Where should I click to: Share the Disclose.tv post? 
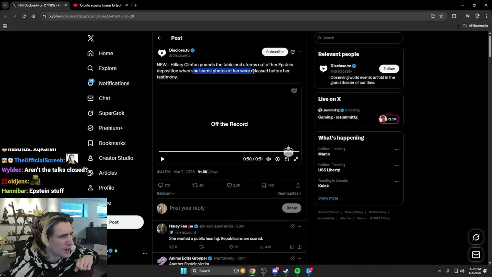point(298,185)
